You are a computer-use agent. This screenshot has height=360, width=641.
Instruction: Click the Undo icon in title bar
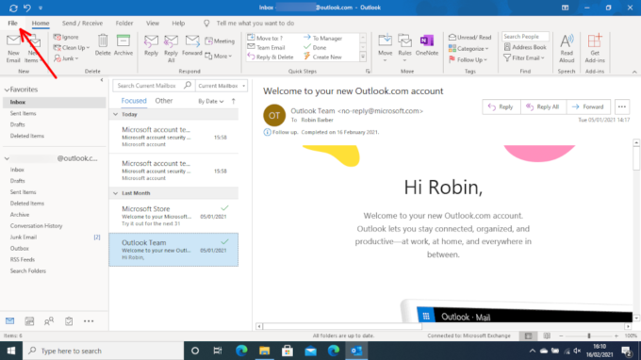click(27, 8)
